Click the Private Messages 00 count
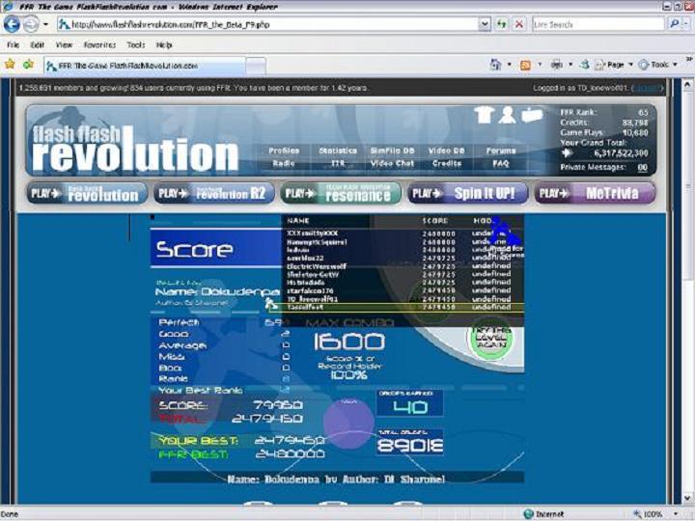The height and width of the screenshot is (521, 695). [642, 168]
